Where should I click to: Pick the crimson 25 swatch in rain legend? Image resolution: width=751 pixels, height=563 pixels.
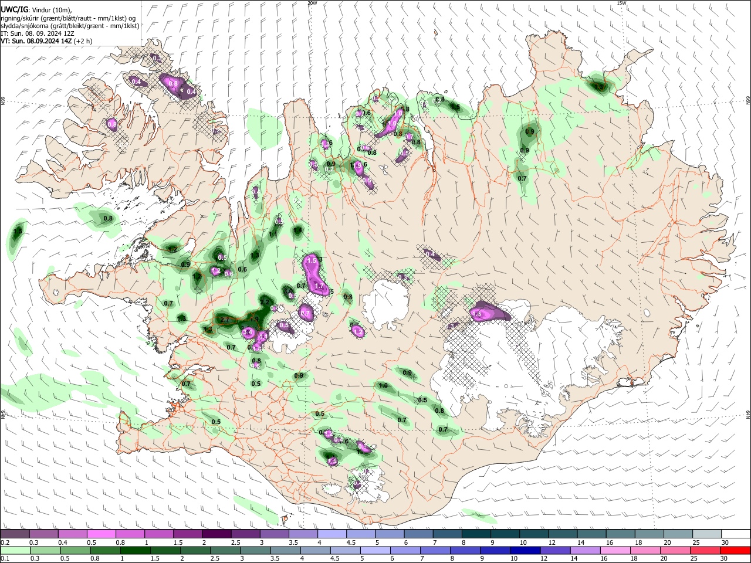(x=705, y=551)
